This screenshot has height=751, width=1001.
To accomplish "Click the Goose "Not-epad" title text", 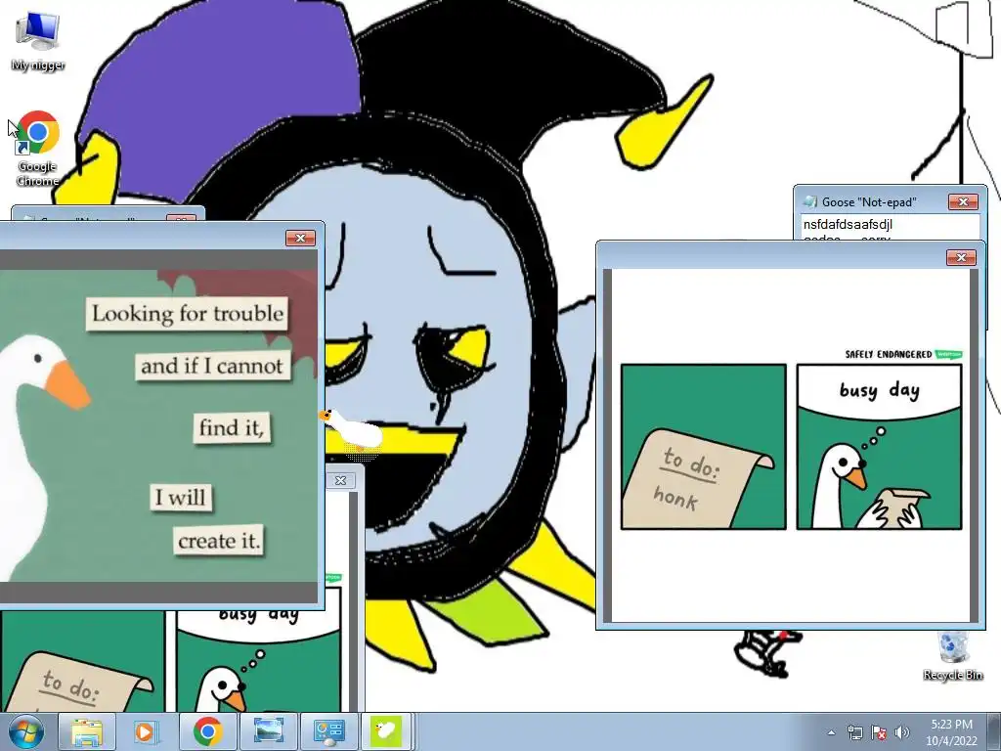I will point(869,201).
